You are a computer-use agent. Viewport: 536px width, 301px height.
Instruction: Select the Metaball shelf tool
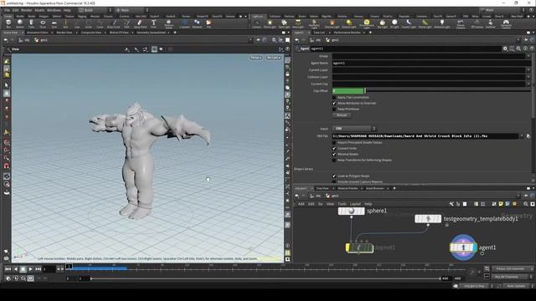tap(197, 24)
